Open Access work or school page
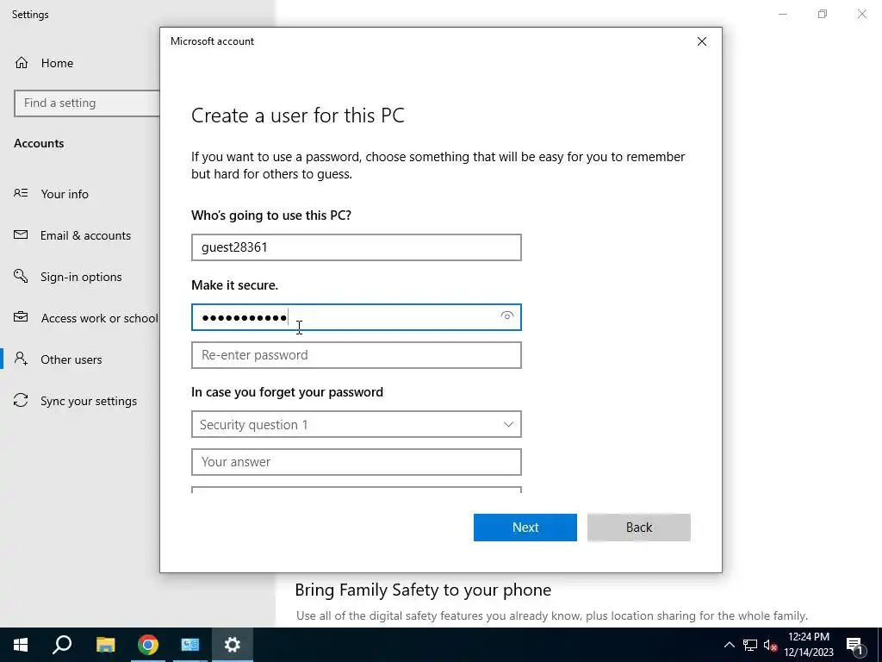The image size is (882, 662). pos(100,319)
